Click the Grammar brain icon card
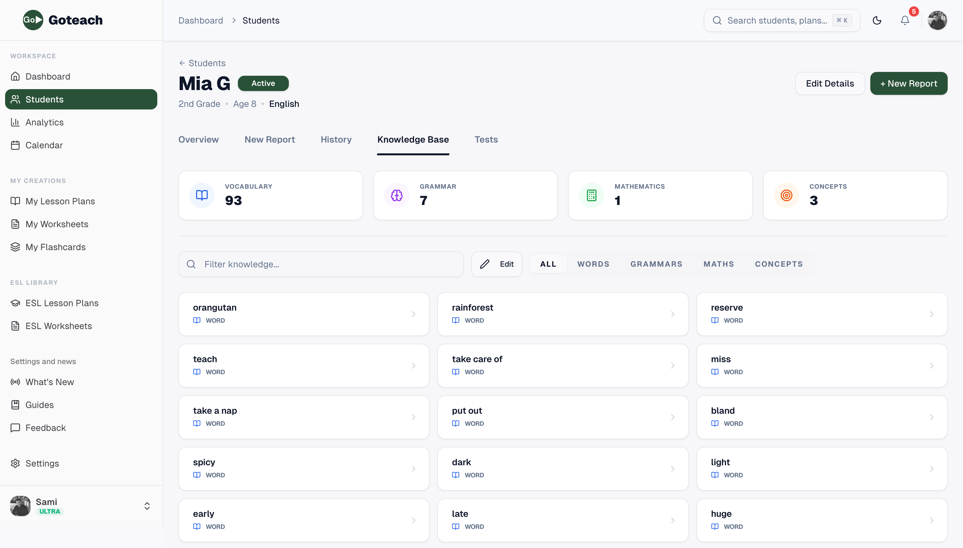The height and width of the screenshot is (548, 963). (396, 195)
